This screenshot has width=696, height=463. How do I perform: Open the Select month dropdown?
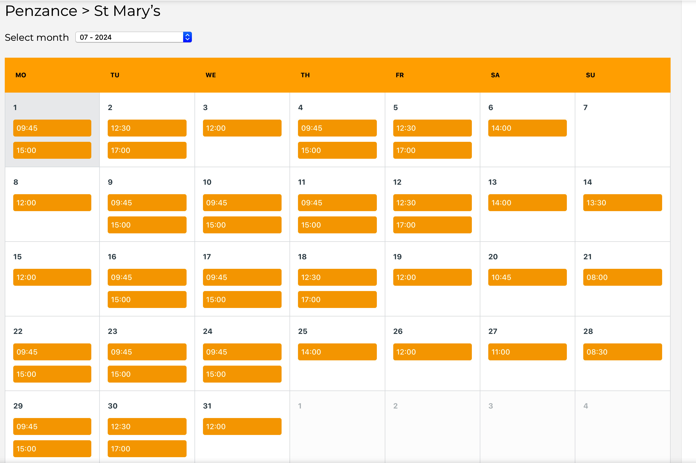(129, 37)
